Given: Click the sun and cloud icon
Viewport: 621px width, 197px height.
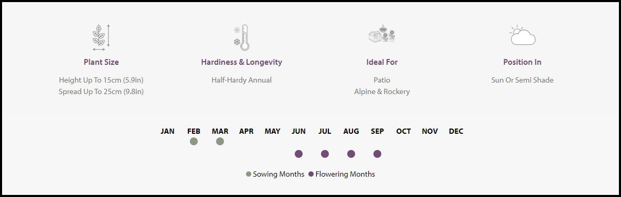Looking at the screenshot, I should (x=522, y=35).
